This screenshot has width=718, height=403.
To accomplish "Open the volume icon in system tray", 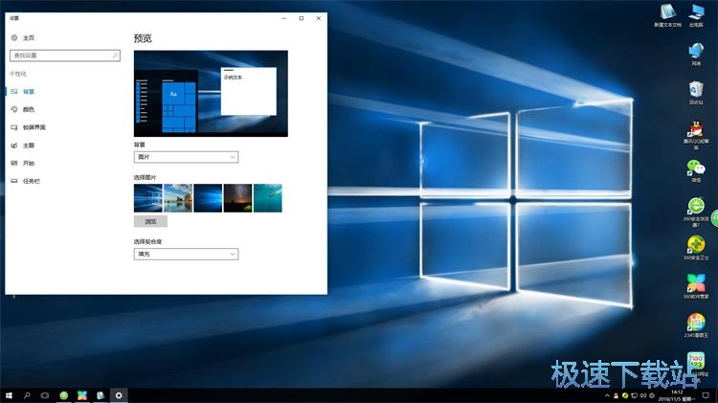I will click(x=643, y=395).
